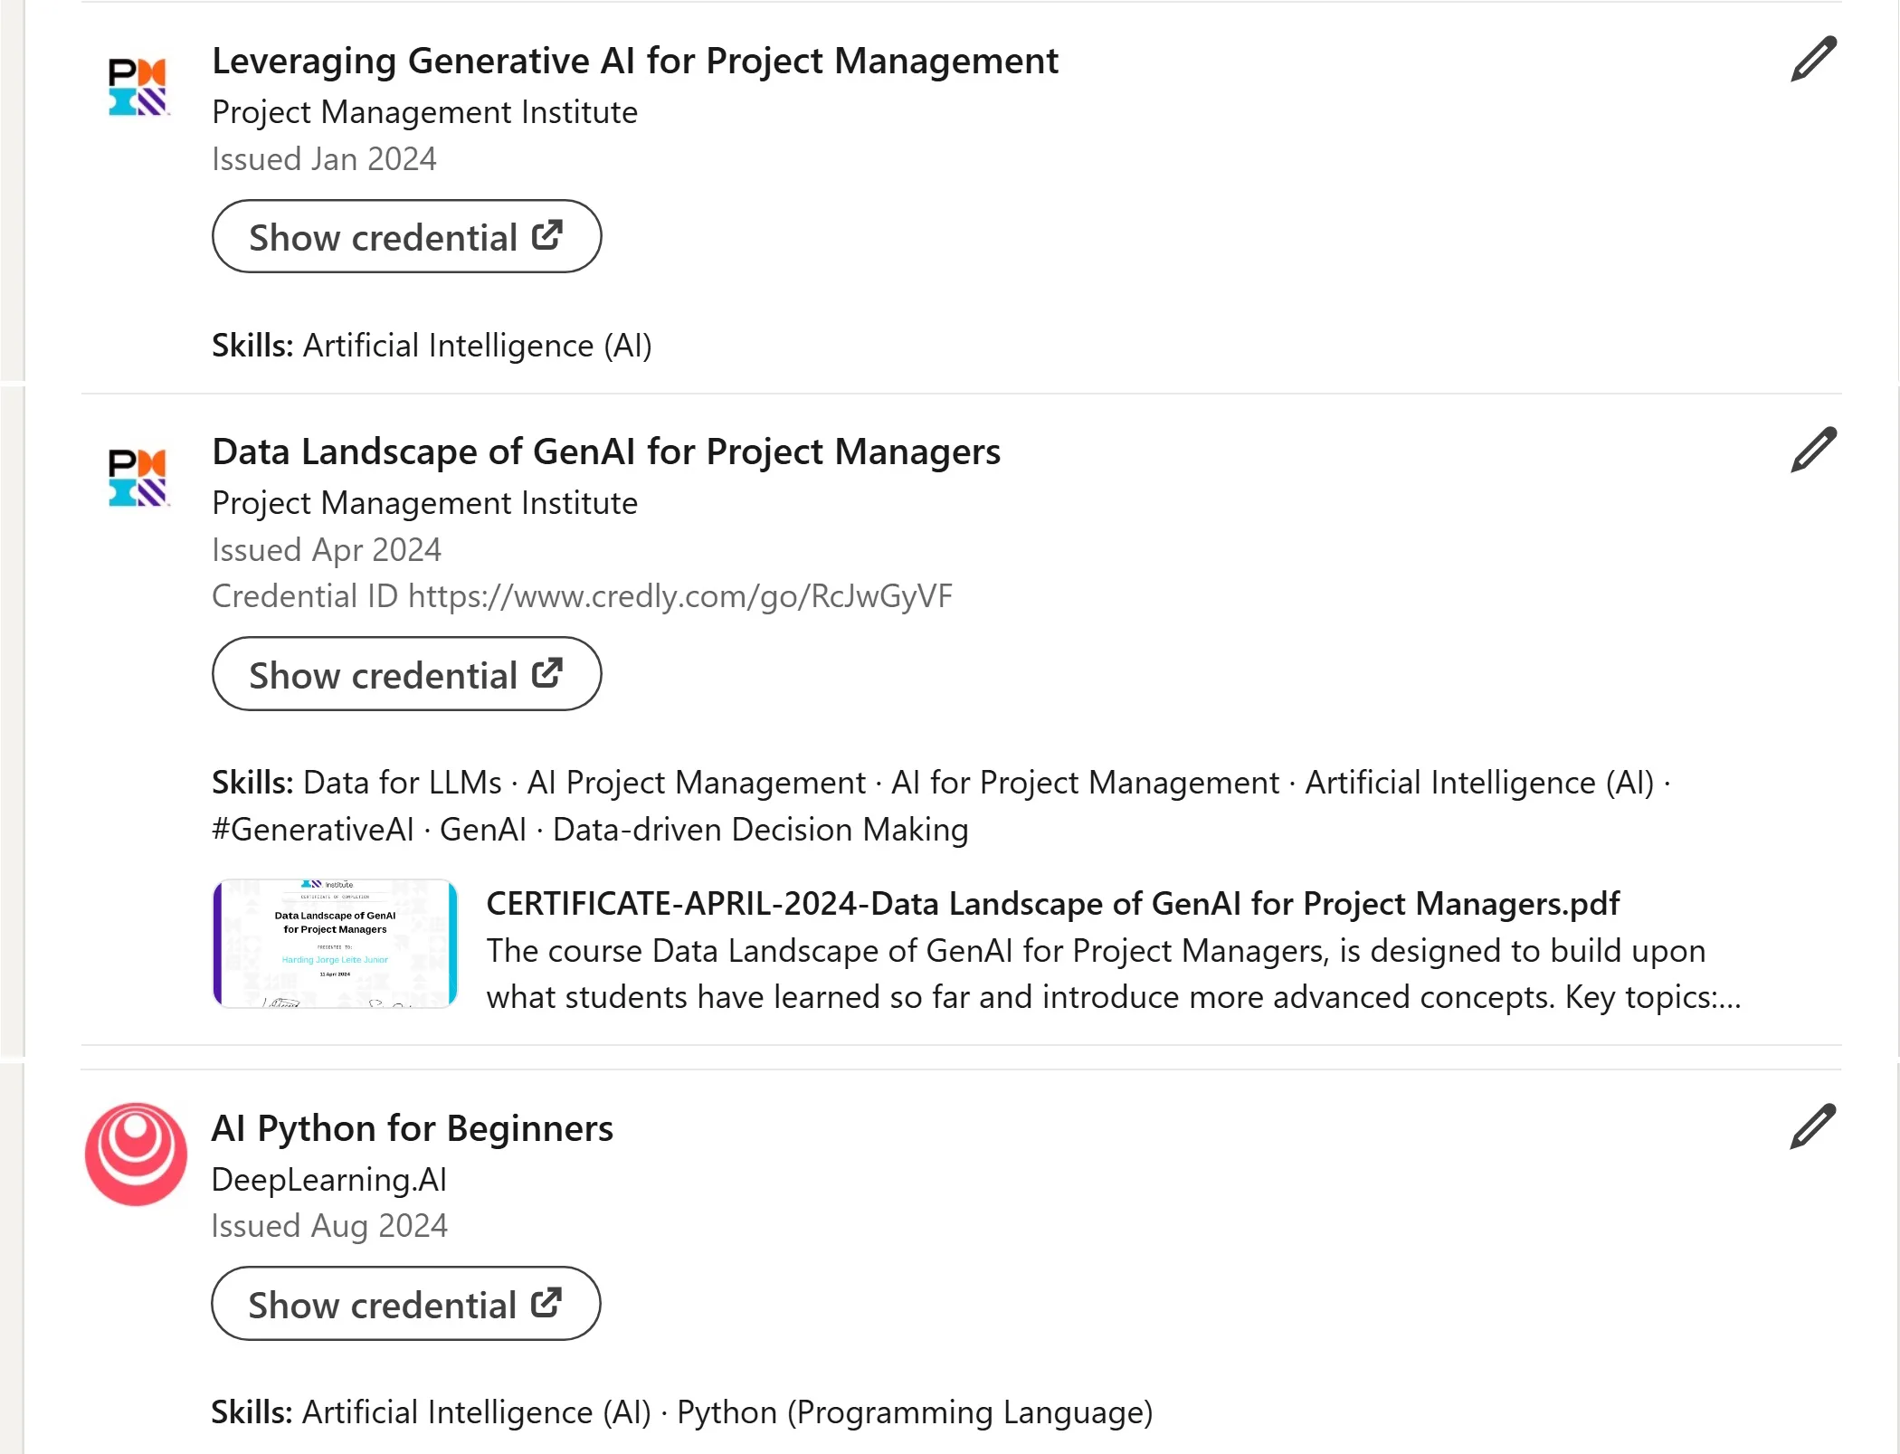
Task: Click the Python (Programming Language) skill
Action: [915, 1412]
